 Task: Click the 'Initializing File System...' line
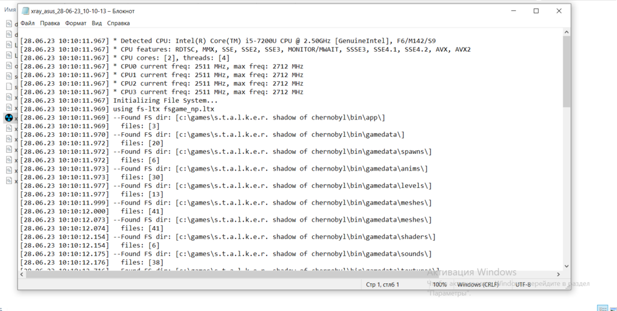[x=119, y=100]
